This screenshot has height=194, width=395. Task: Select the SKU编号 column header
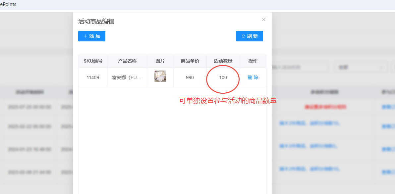click(x=93, y=61)
